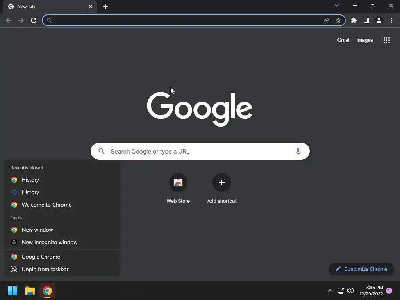Open the Google apps grid

point(387,40)
